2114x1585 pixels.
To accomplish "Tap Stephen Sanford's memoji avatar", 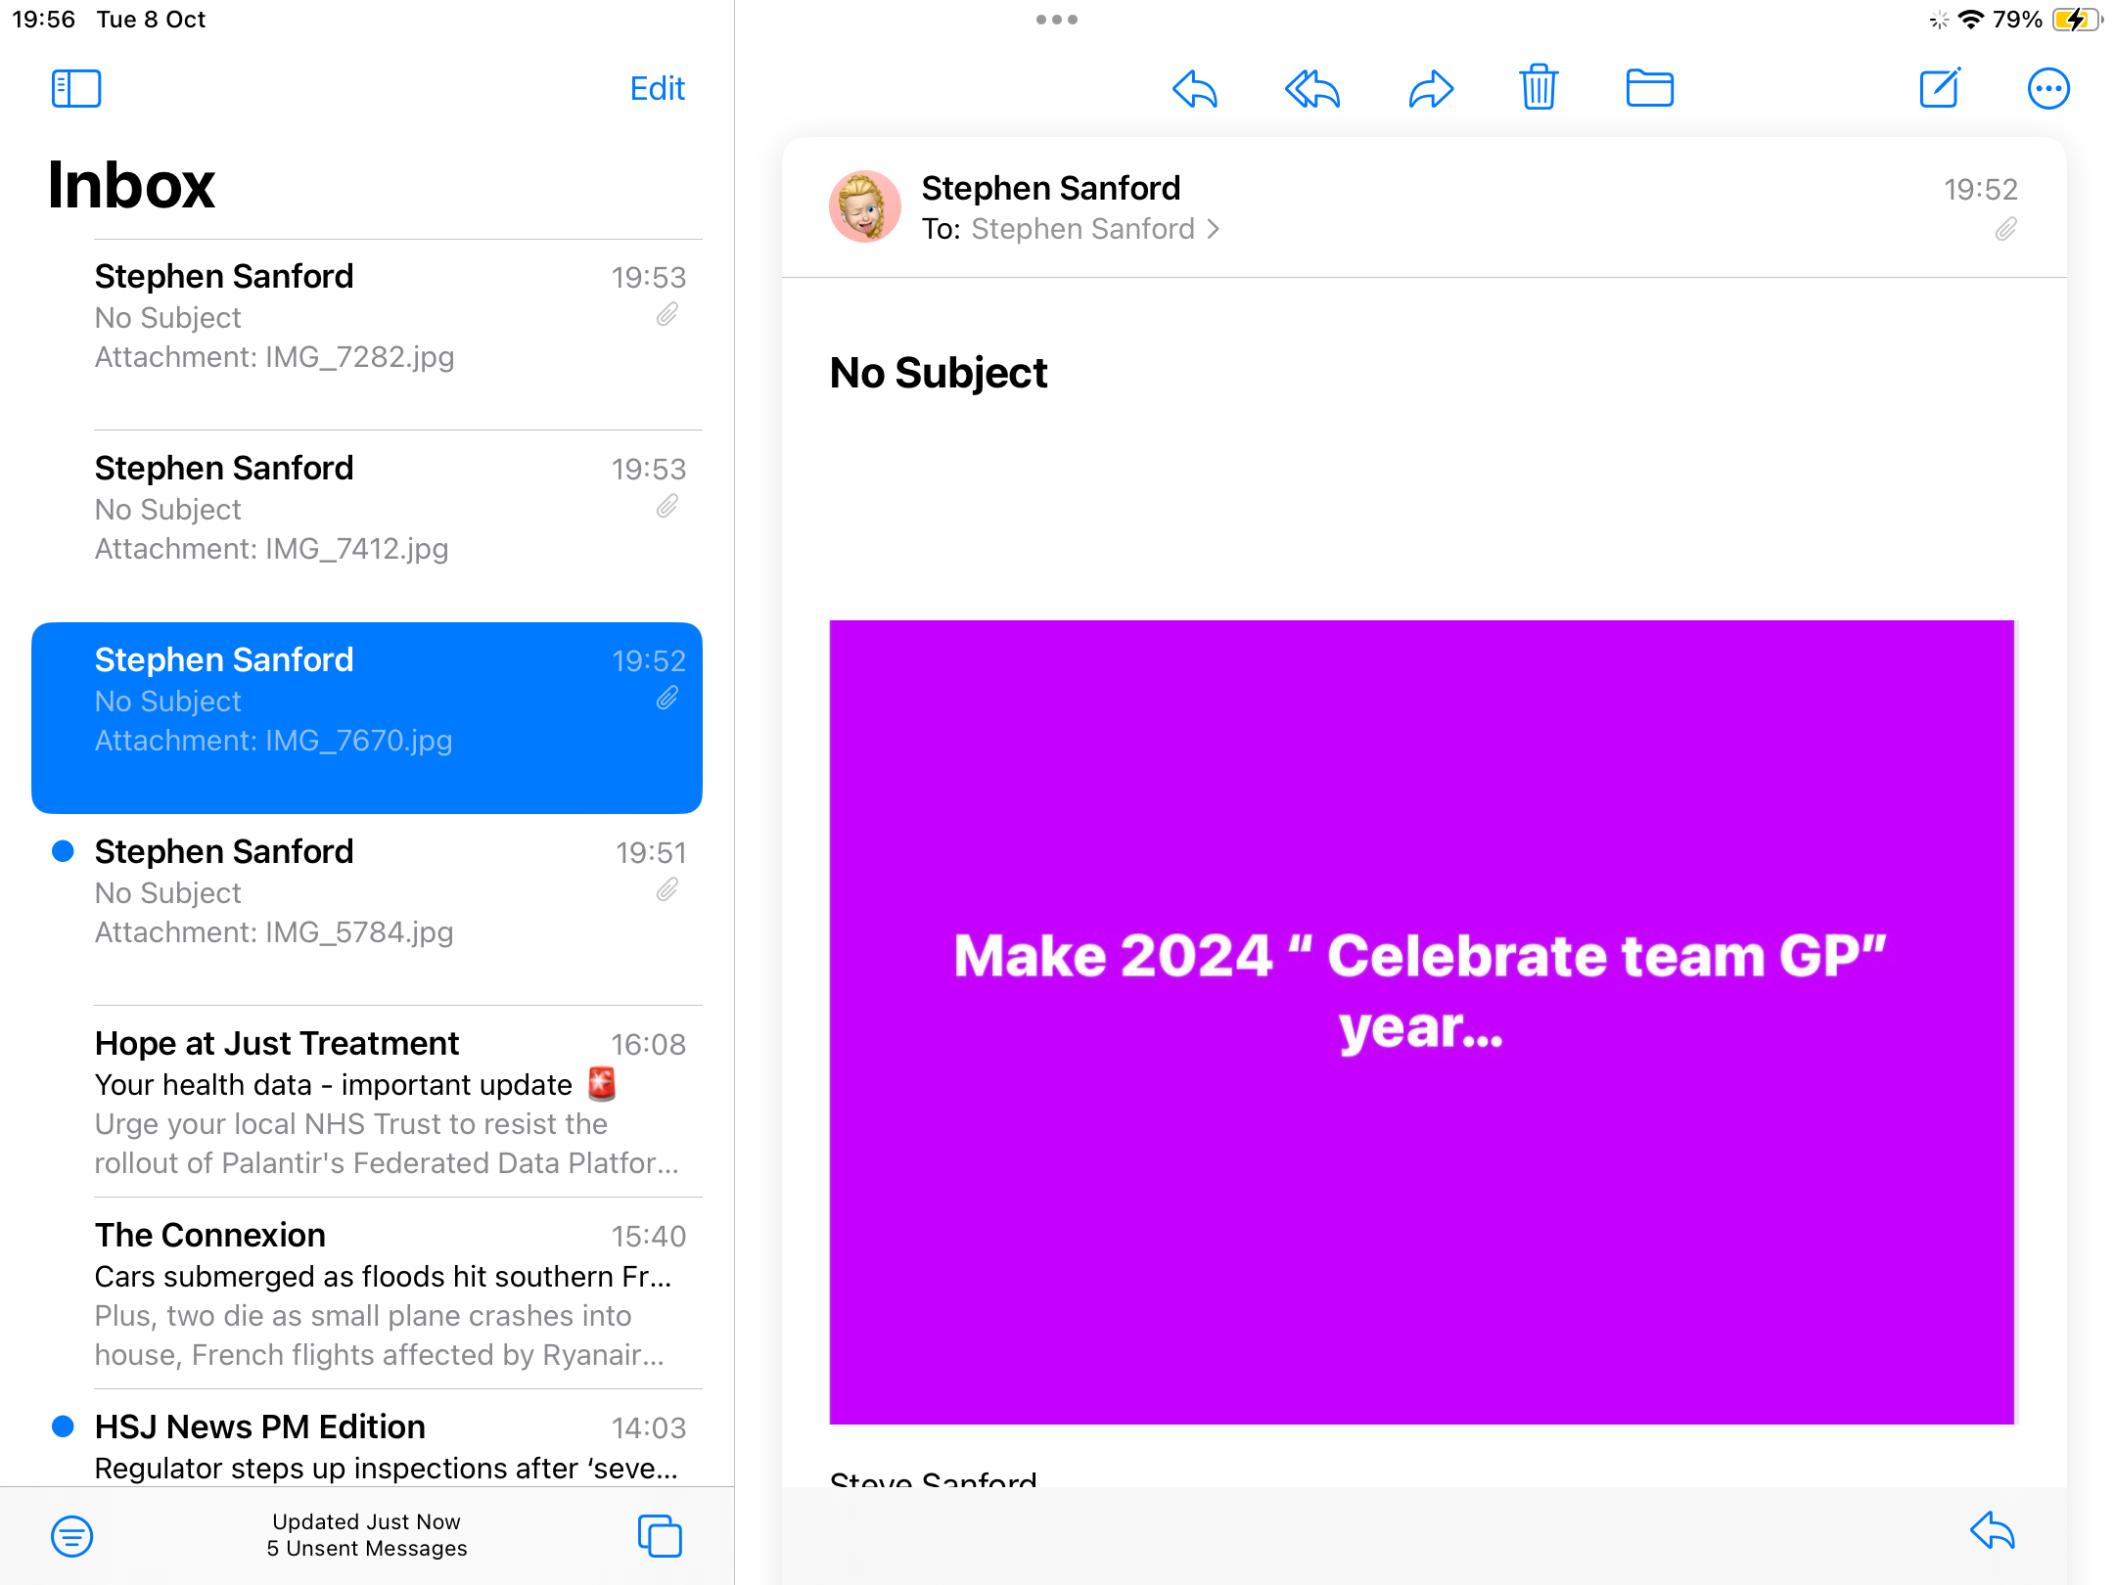I will 865,206.
